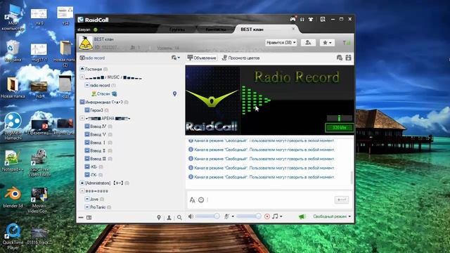Click the Объявление announcement button

(202, 58)
